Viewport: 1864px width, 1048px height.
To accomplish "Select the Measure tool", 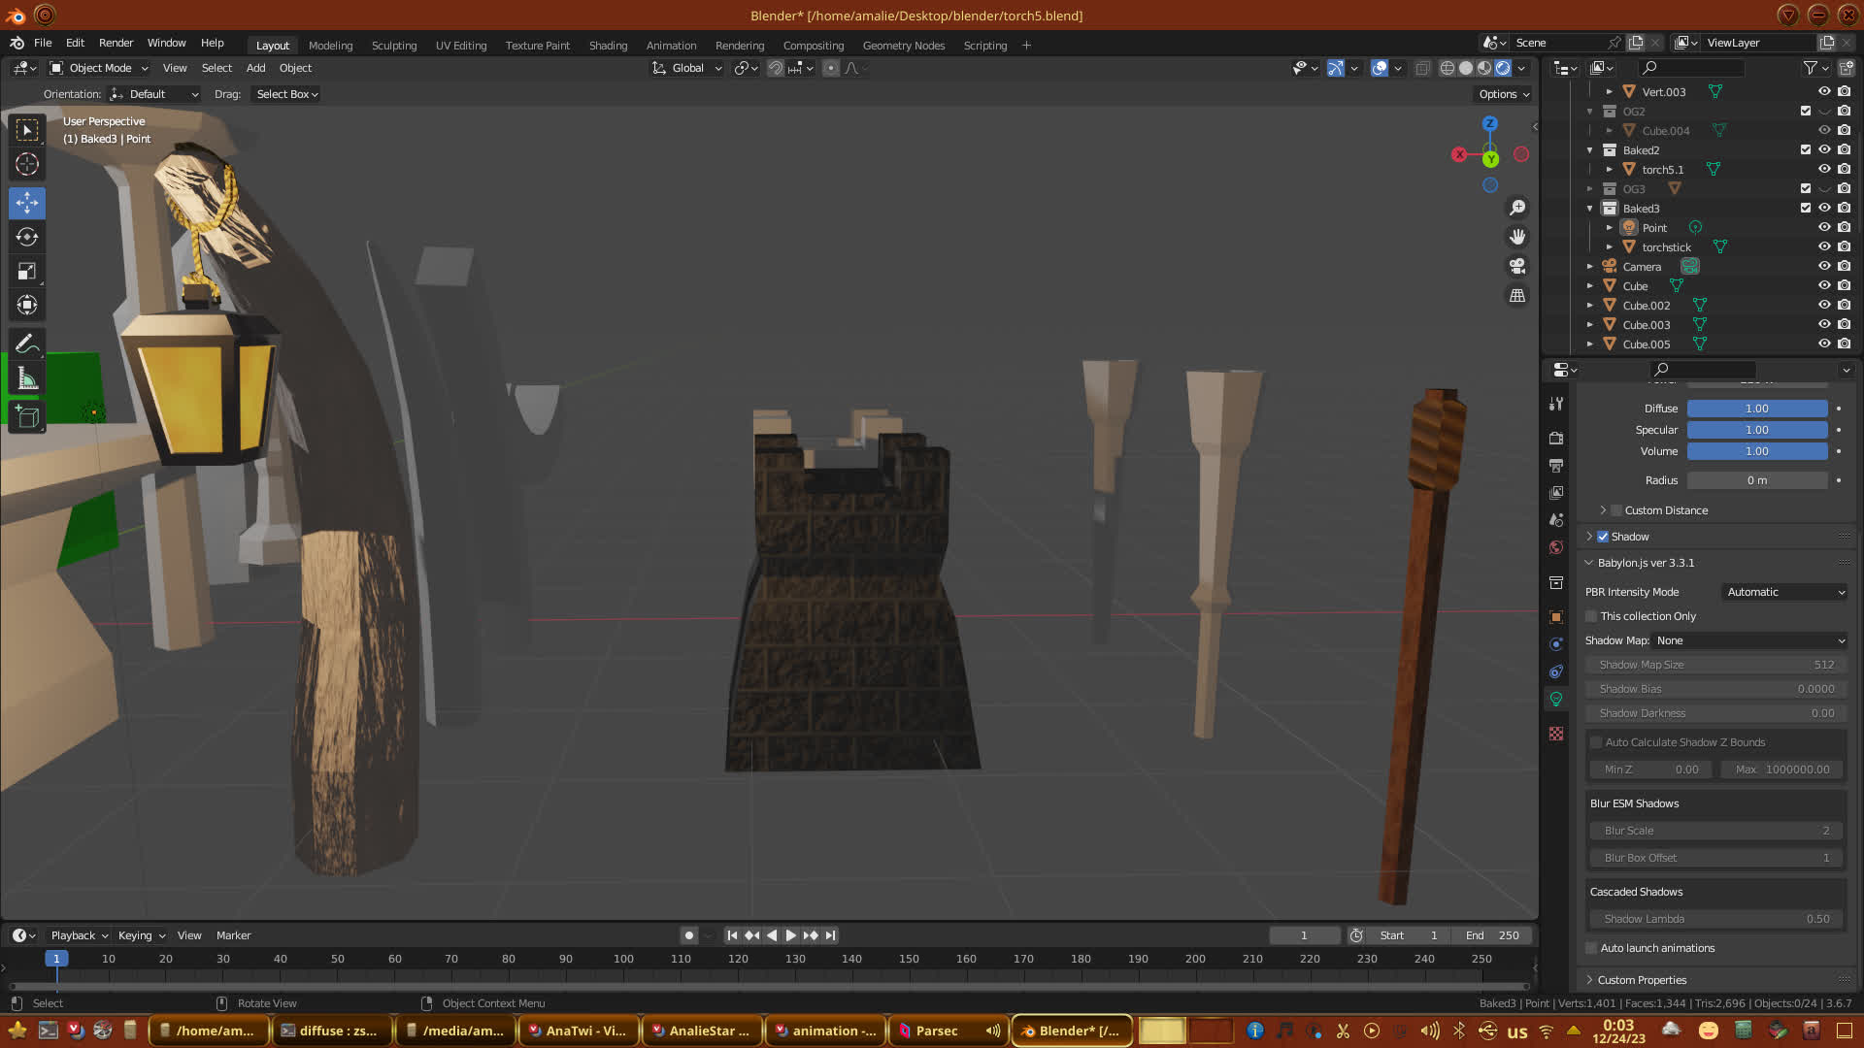I will pos(27,379).
